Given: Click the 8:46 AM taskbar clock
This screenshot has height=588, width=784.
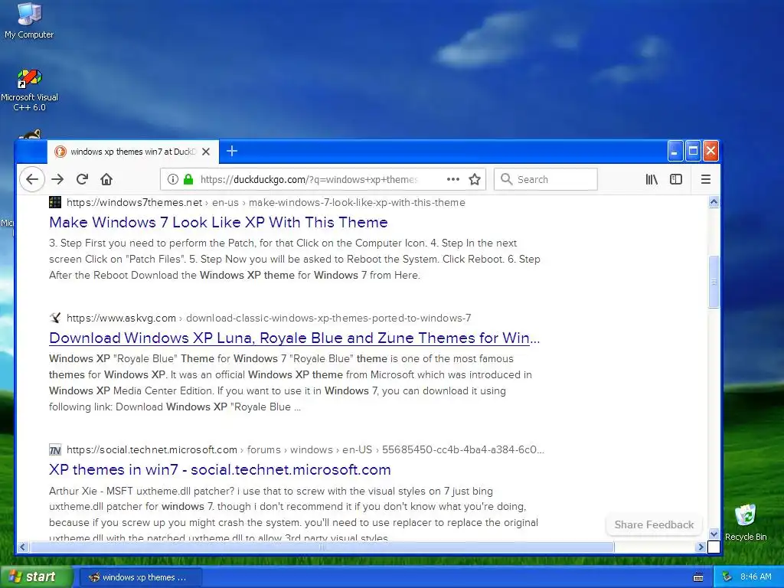Looking at the screenshot, I should coord(756,577).
